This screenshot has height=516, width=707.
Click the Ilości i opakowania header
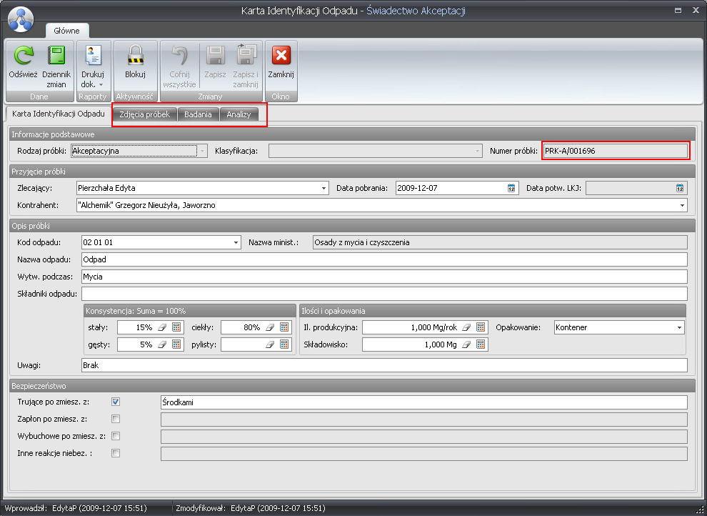[x=493, y=311]
